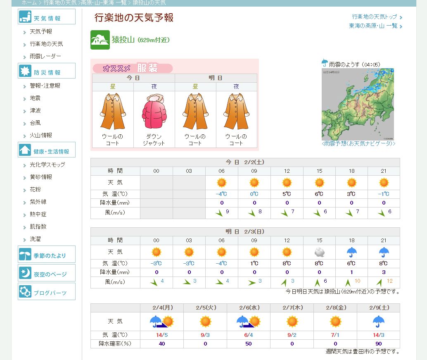Open 台風 information in sidebar
Viewport: 427px width, 360px height.
tap(35, 123)
